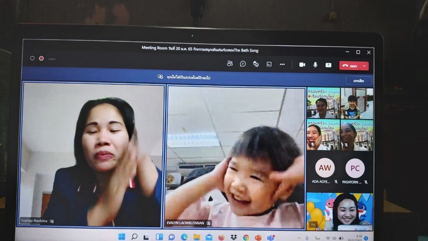Open the reactions icon in toolbar

click(256, 64)
